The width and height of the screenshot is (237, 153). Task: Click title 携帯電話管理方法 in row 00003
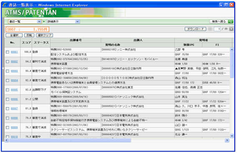[62, 73]
